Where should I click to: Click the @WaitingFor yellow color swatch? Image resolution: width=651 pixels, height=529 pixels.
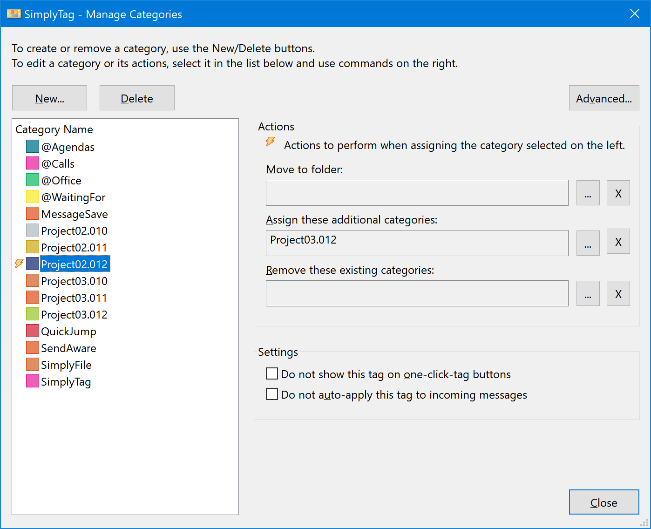point(33,197)
